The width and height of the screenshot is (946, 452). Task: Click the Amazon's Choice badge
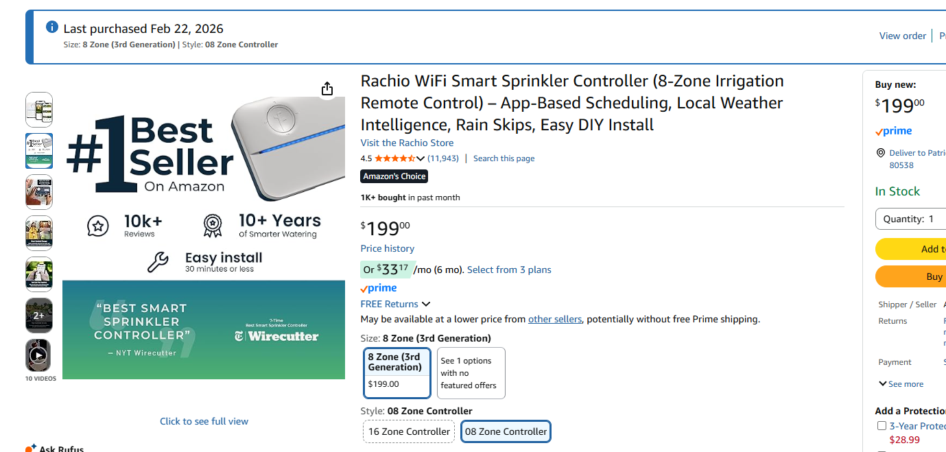point(394,176)
